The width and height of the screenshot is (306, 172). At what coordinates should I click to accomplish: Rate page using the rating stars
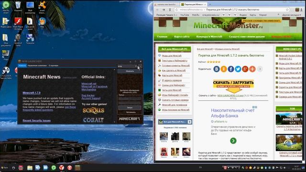tap(214, 62)
